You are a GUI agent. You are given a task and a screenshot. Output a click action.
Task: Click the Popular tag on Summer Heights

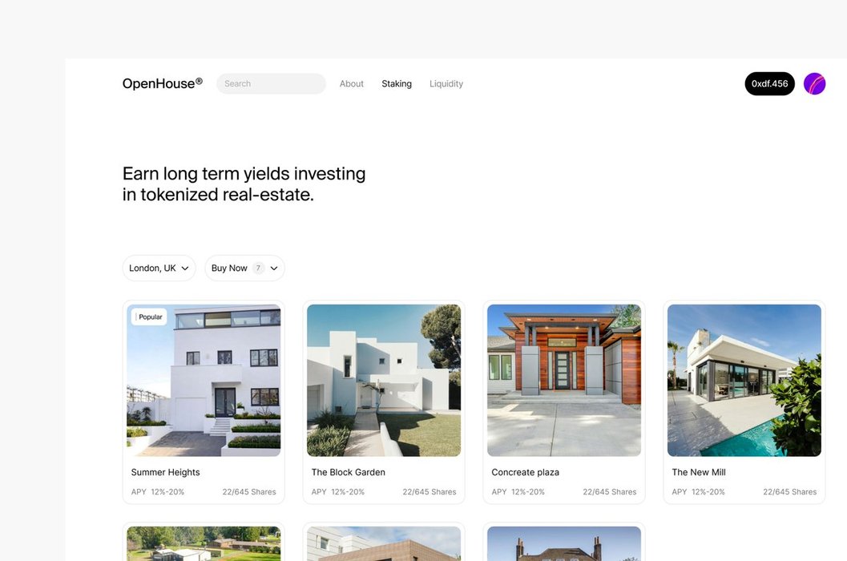click(x=149, y=317)
